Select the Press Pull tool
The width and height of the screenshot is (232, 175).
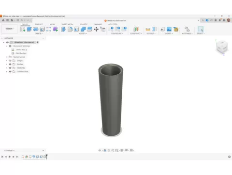(63, 29)
